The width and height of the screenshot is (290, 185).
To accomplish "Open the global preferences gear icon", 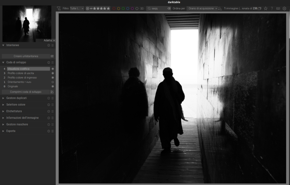I will click(x=284, y=8).
